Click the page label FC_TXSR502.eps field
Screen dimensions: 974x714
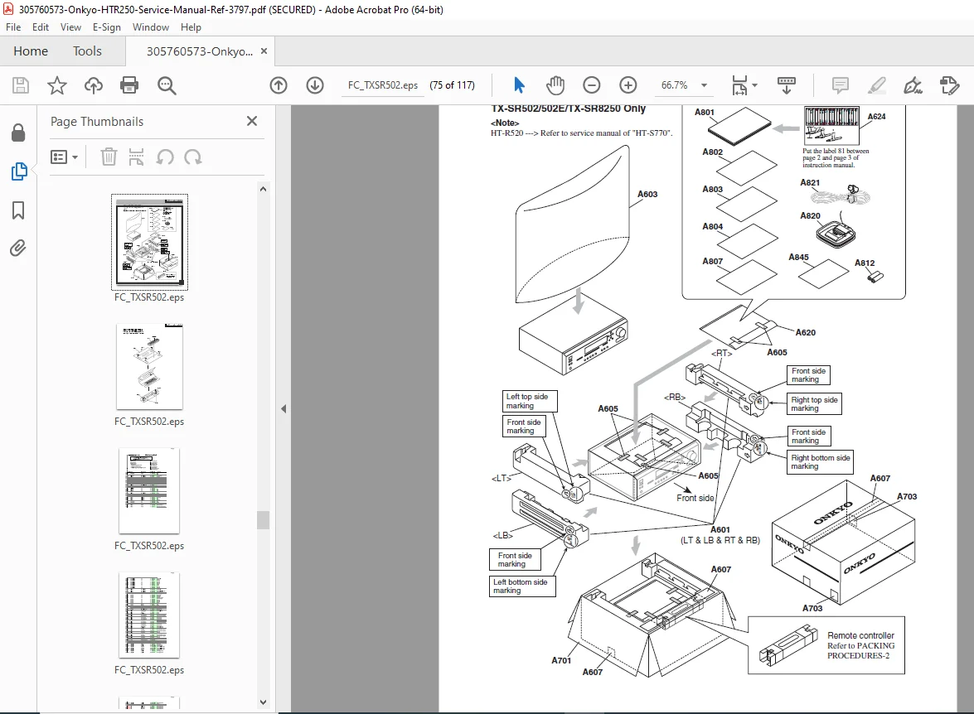point(383,85)
